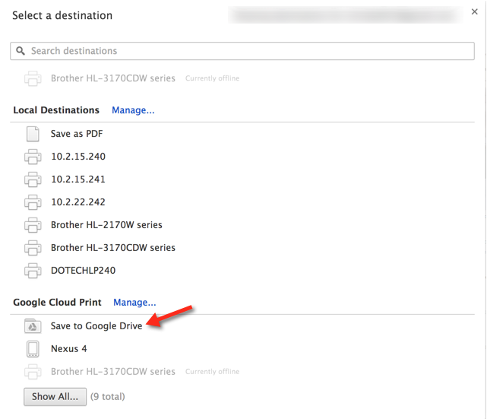Screen dimensions: 487x419
Task: Click offline printer icon under Google Cloud Print
Action: (33, 372)
